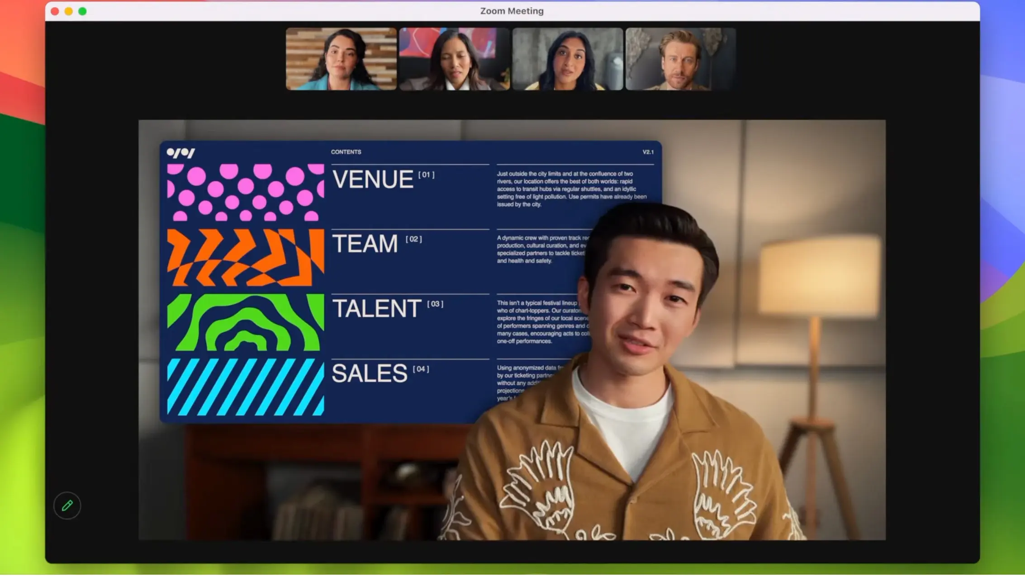This screenshot has height=576, width=1025.
Task: Minimize the Zoom Meeting window
Action: [x=69, y=11]
